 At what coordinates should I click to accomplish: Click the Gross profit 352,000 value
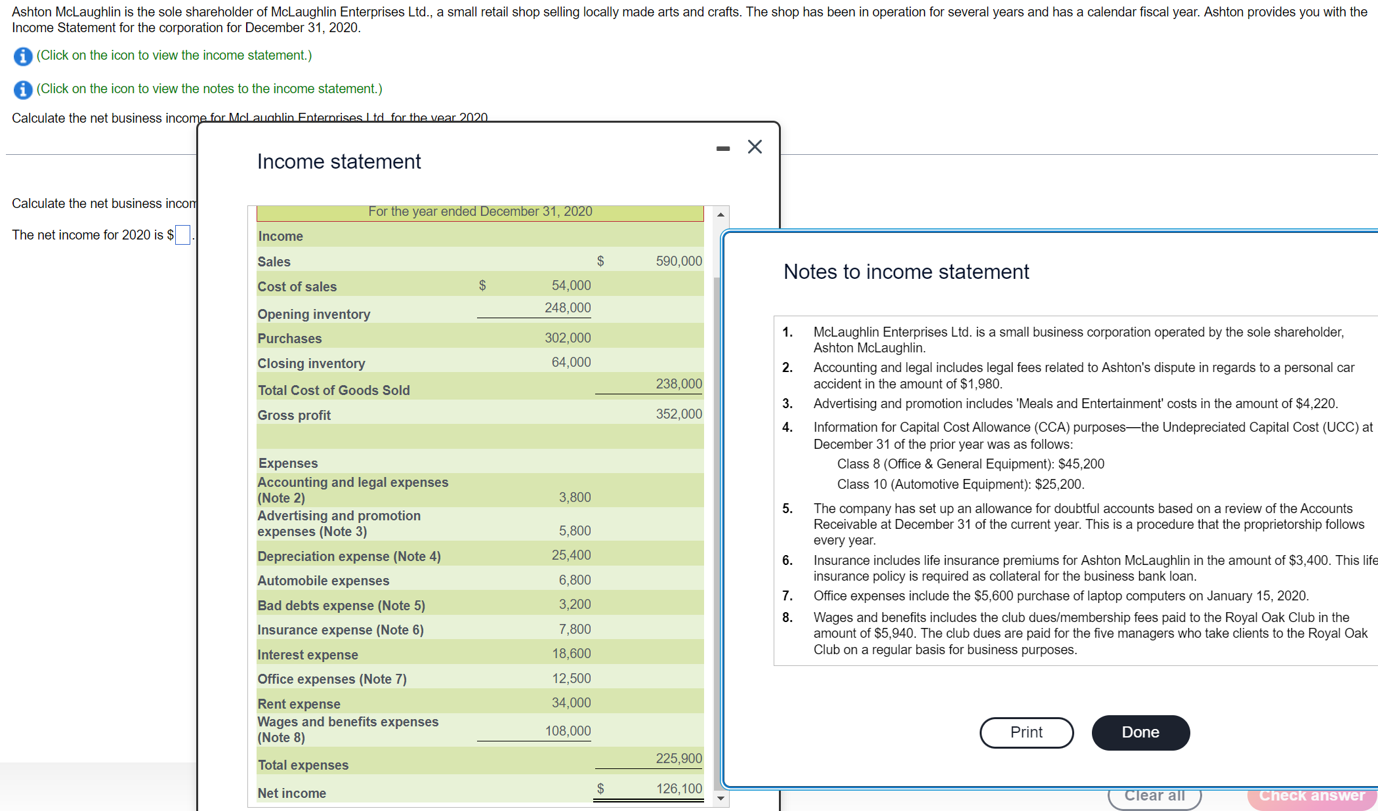[679, 414]
